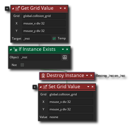
Task: Collapse the Set Grid Value action
Action: point(41,87)
